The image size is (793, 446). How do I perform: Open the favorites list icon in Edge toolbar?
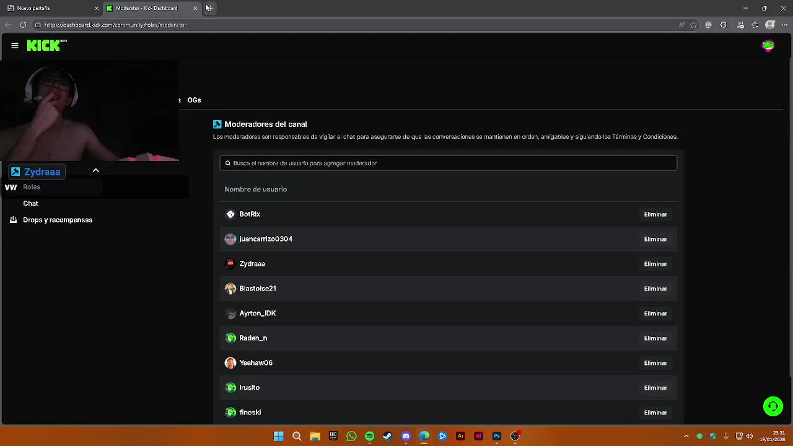(755, 25)
